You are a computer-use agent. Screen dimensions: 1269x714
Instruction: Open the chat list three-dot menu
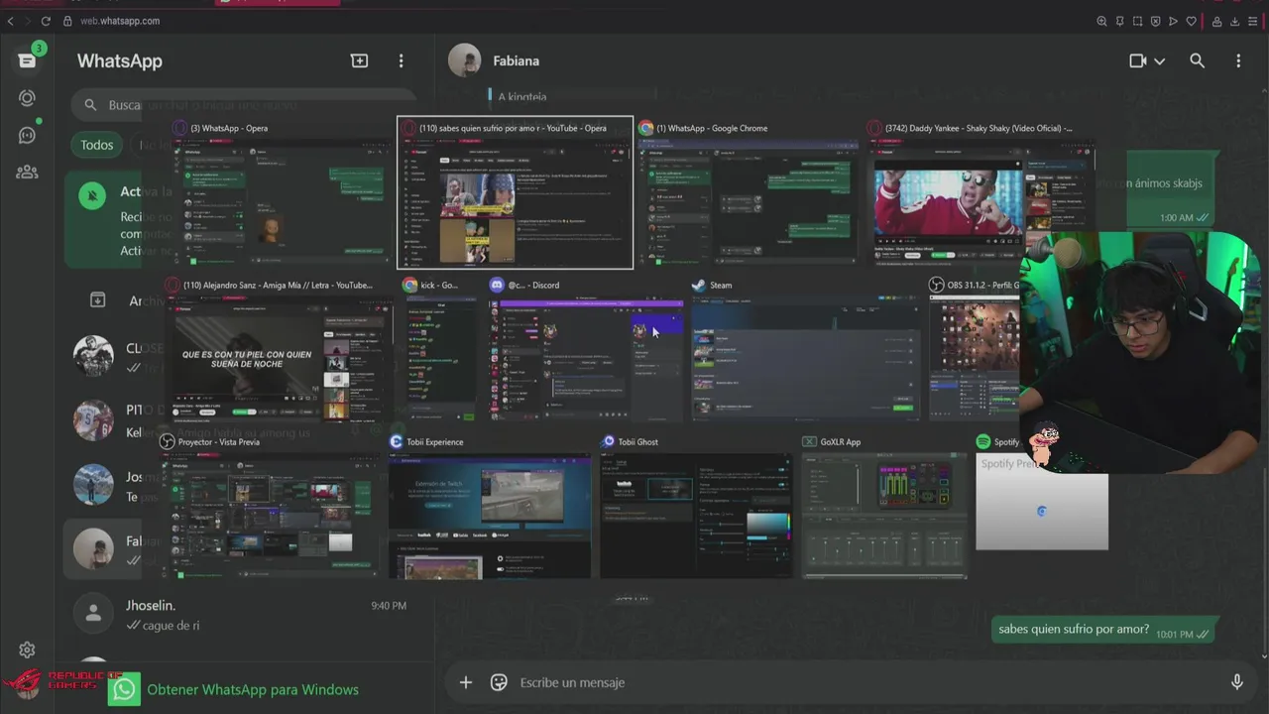click(x=401, y=60)
